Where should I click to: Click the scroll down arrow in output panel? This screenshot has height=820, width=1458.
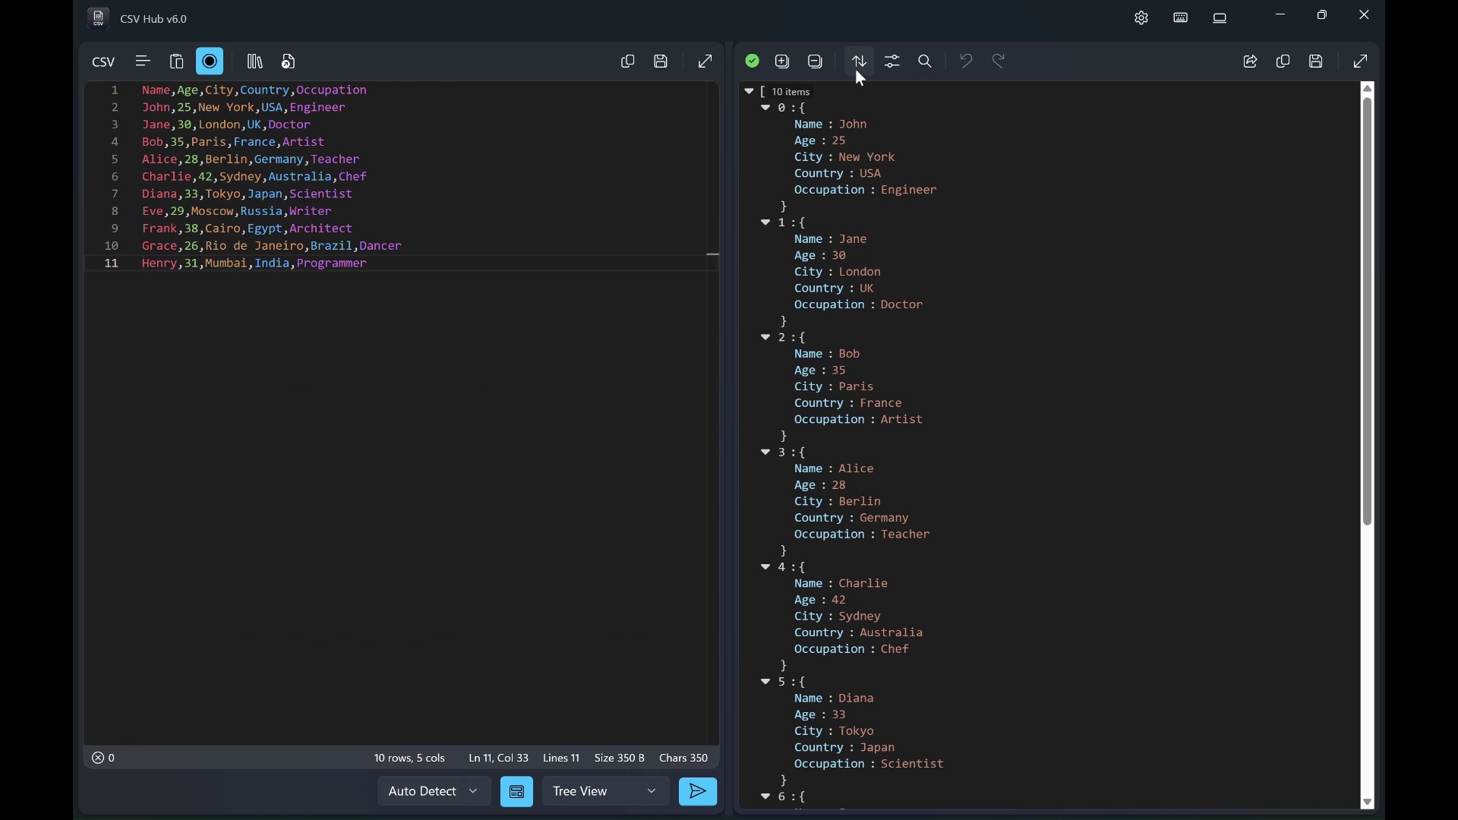(1369, 803)
